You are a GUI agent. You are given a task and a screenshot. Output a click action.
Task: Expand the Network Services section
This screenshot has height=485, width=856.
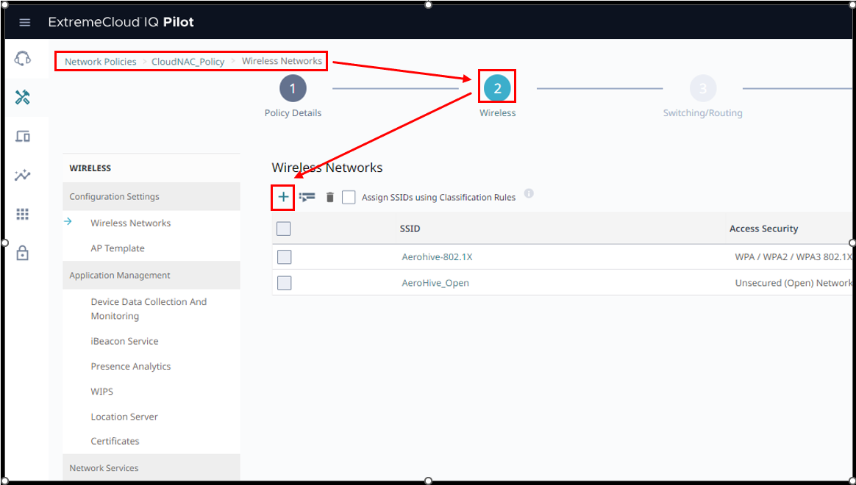pos(151,468)
